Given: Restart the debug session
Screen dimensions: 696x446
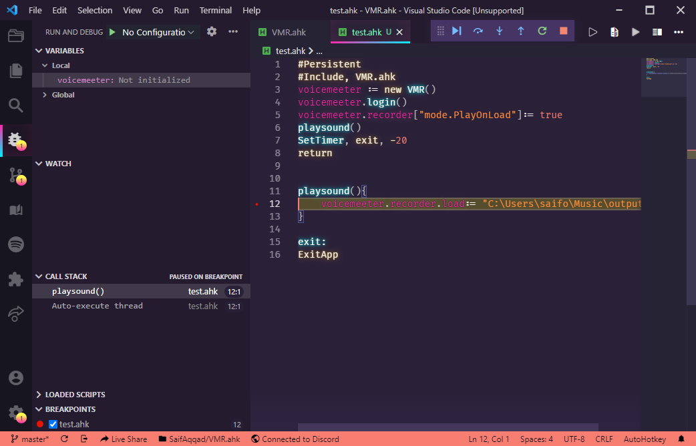Looking at the screenshot, I should [x=542, y=31].
